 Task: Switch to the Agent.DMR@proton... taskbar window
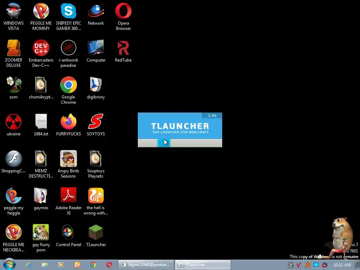tap(146, 265)
